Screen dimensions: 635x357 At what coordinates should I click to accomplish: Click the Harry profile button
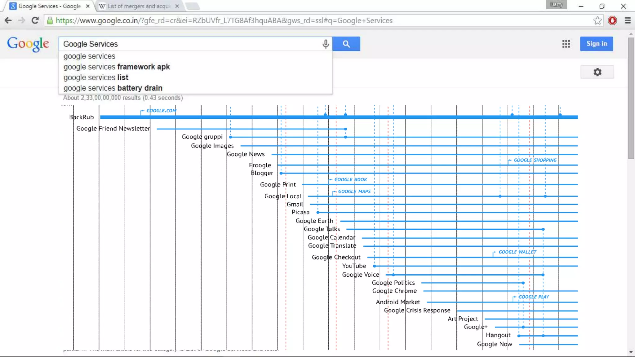tap(556, 5)
